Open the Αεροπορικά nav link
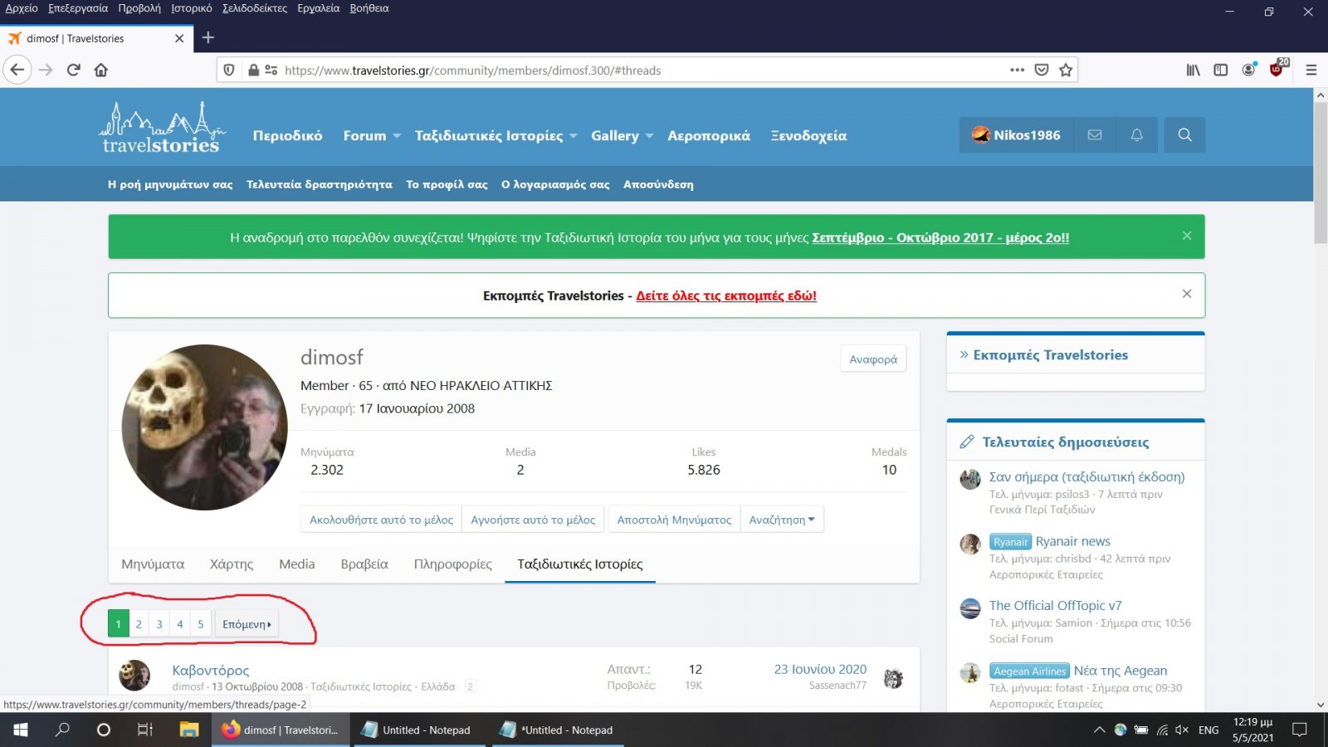Viewport: 1328px width, 747px height. [709, 135]
